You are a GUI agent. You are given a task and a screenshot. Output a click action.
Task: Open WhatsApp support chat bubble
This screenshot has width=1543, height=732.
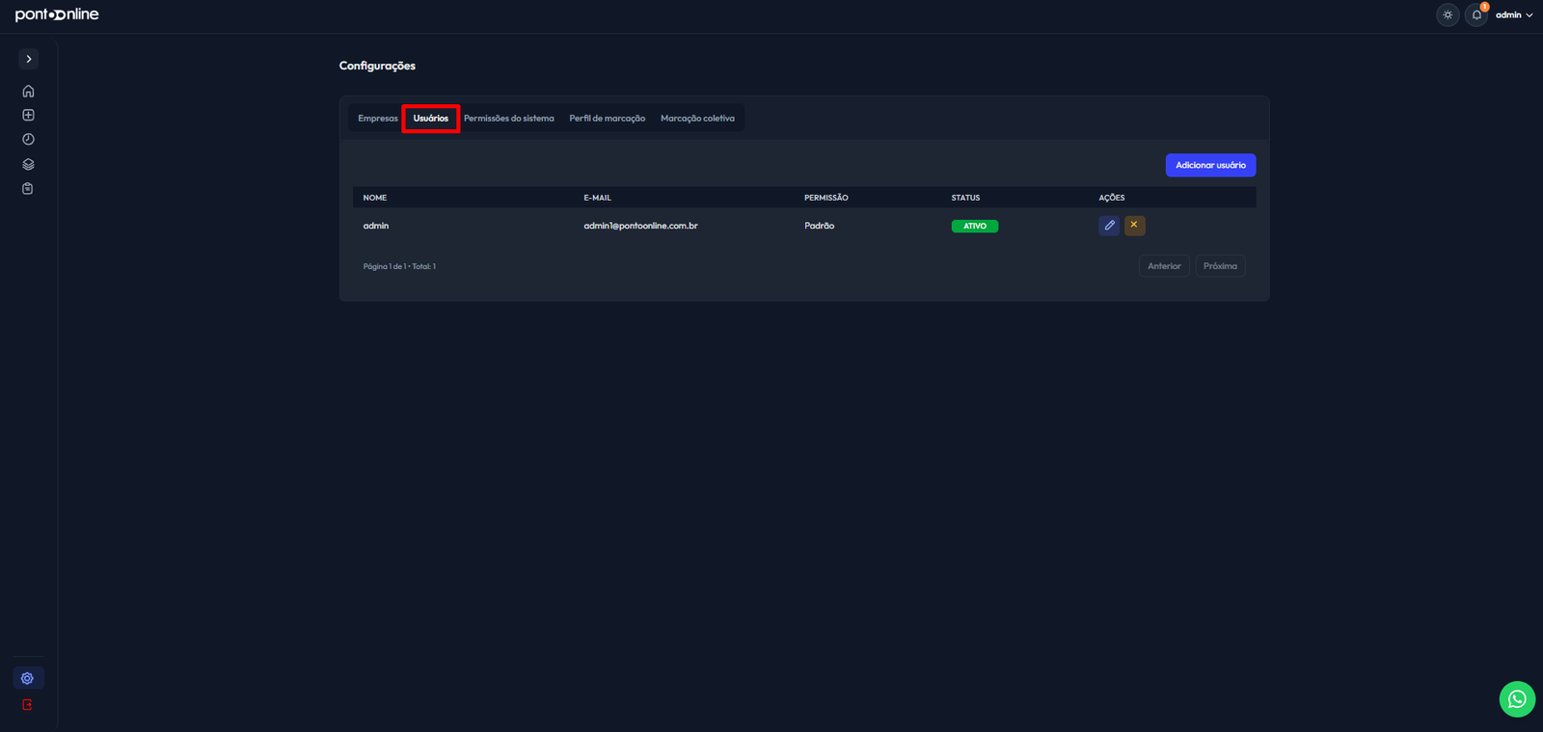point(1517,699)
